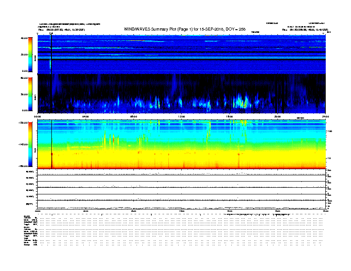Screen dimensions: 351x271
Task: Click the Cal marker above RAD2 spectrogram
Action: tap(51, 33)
